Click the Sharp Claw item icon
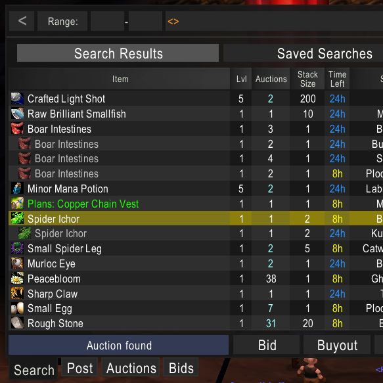The image size is (383, 383). pyautogui.click(x=17, y=294)
